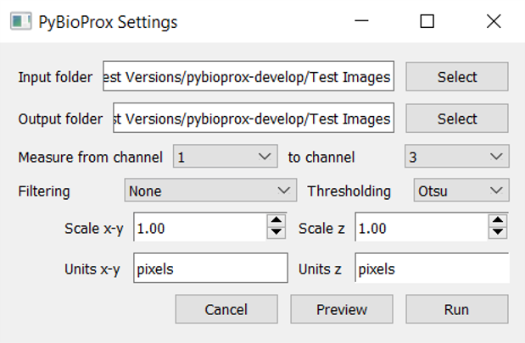
Task: Click the Input folder path field
Action: point(249,77)
